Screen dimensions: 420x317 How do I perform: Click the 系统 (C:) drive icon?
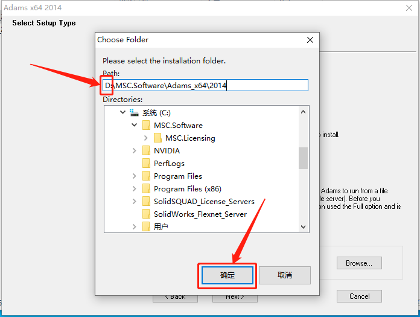[x=134, y=112]
